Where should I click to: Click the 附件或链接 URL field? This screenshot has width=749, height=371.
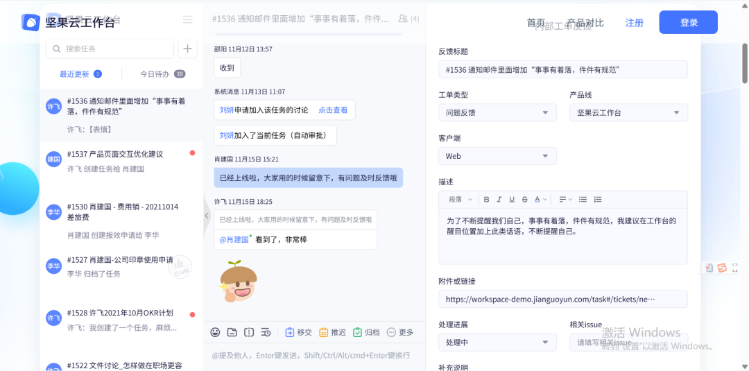tap(562, 299)
